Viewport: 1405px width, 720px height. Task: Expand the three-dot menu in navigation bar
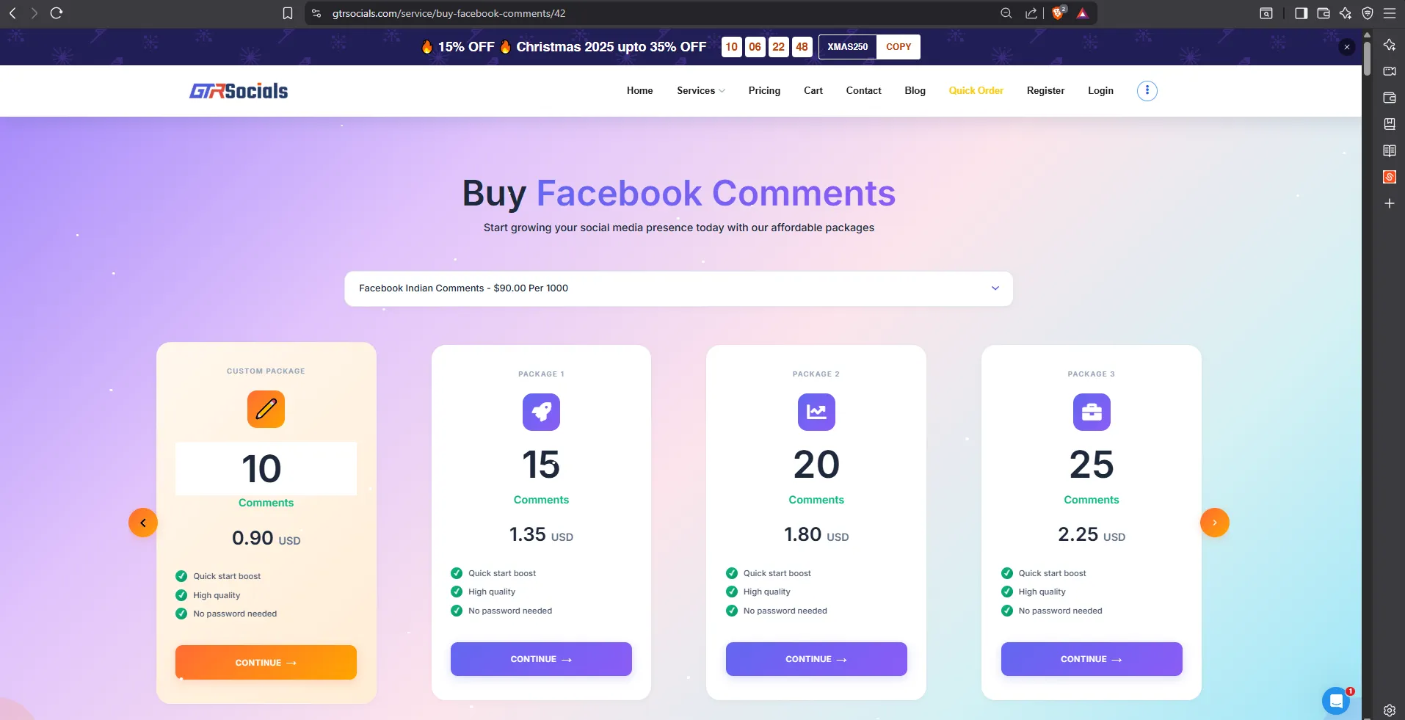click(x=1147, y=90)
